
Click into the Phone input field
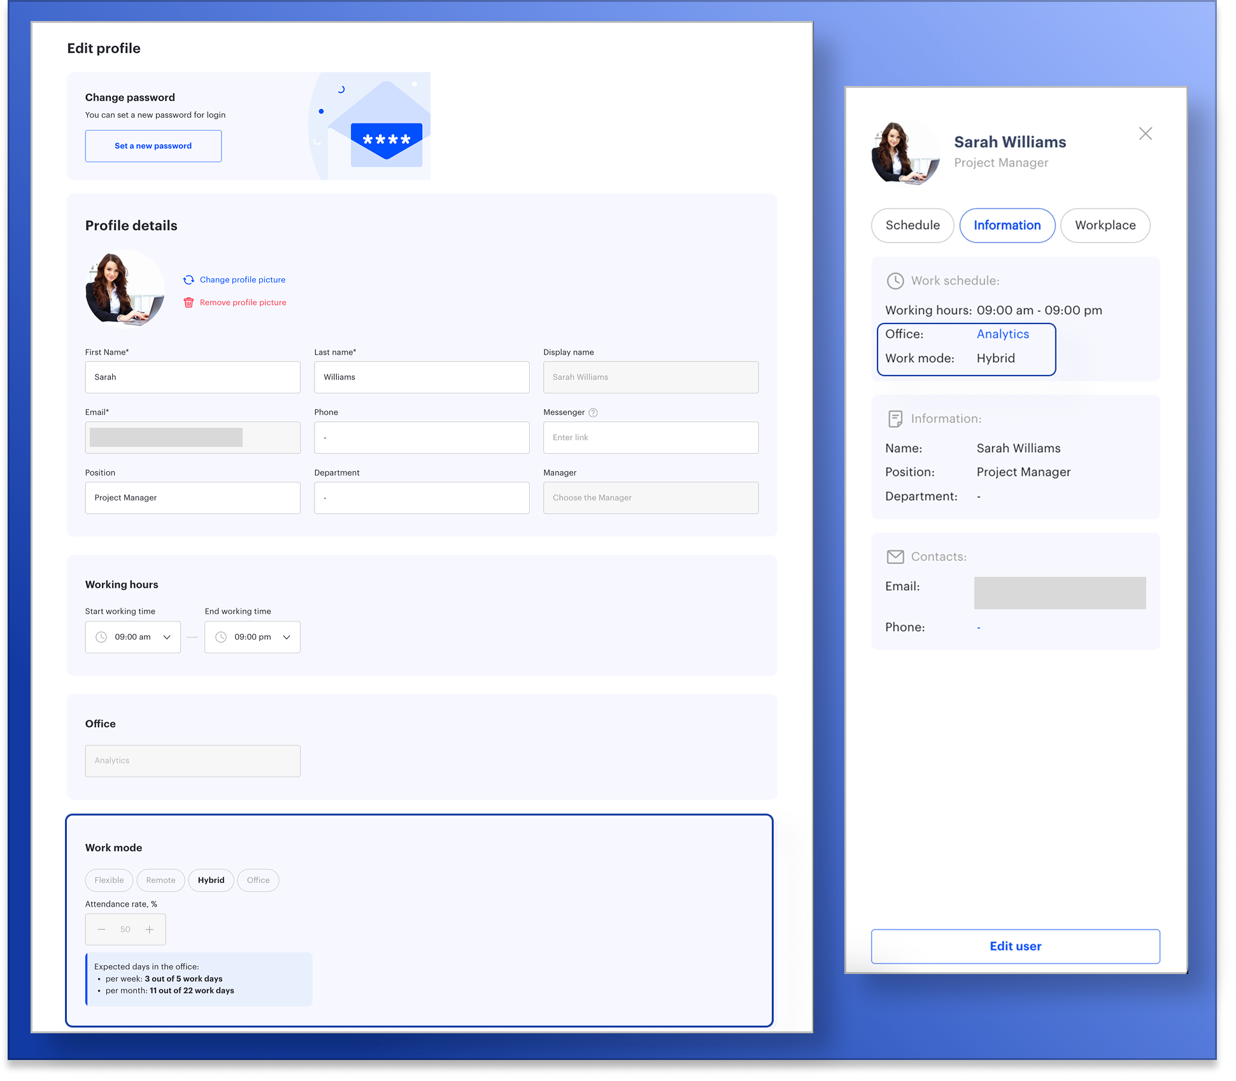[x=422, y=438]
